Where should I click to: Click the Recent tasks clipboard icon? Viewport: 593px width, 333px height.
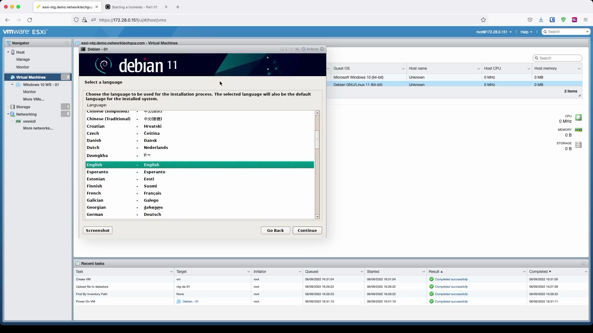coord(77,263)
